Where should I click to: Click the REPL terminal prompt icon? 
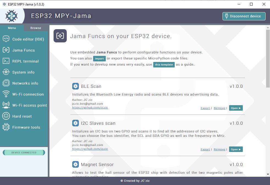(6, 61)
